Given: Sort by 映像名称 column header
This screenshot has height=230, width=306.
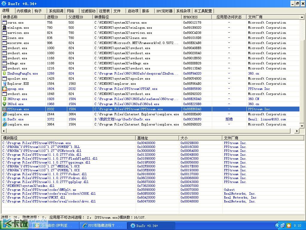Looking at the screenshot, I should 23,17.
